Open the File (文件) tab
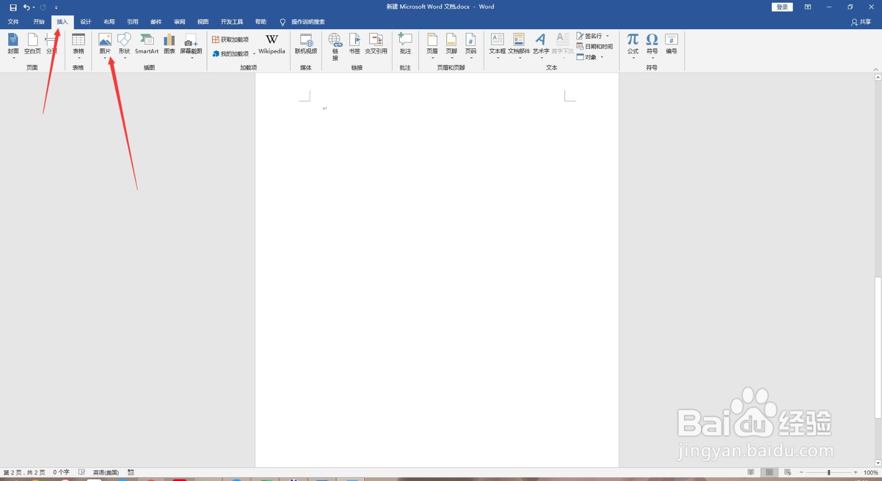The image size is (882, 481). 13,22
